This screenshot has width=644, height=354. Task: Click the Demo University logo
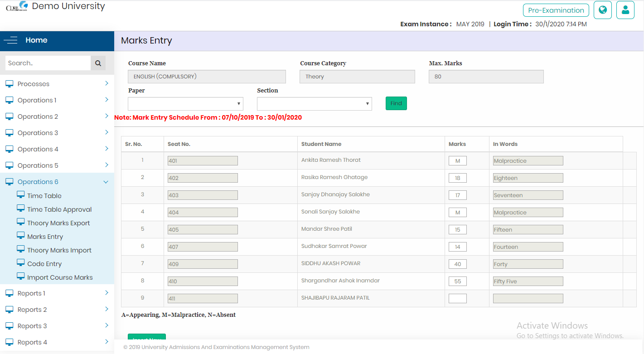[x=17, y=6]
